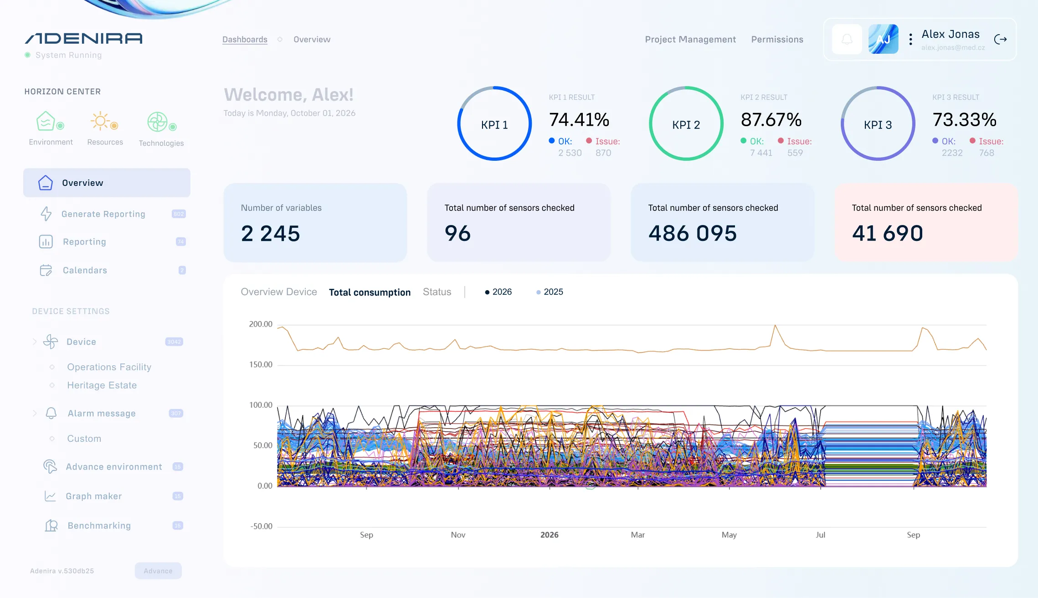The height and width of the screenshot is (598, 1038).
Task: Click the KPI 3 purple ring
Action: pos(878,123)
